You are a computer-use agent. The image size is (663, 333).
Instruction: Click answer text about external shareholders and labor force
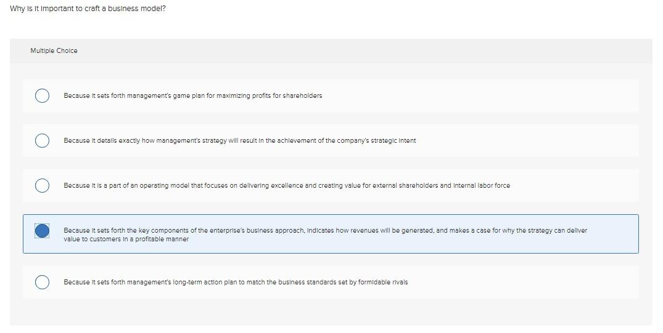coord(287,185)
